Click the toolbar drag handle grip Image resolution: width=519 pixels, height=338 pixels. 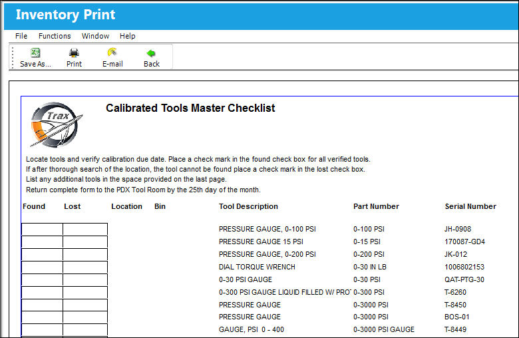coord(13,57)
